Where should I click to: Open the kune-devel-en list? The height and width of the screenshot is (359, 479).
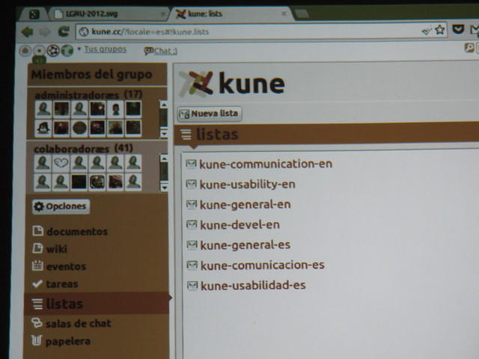click(239, 225)
